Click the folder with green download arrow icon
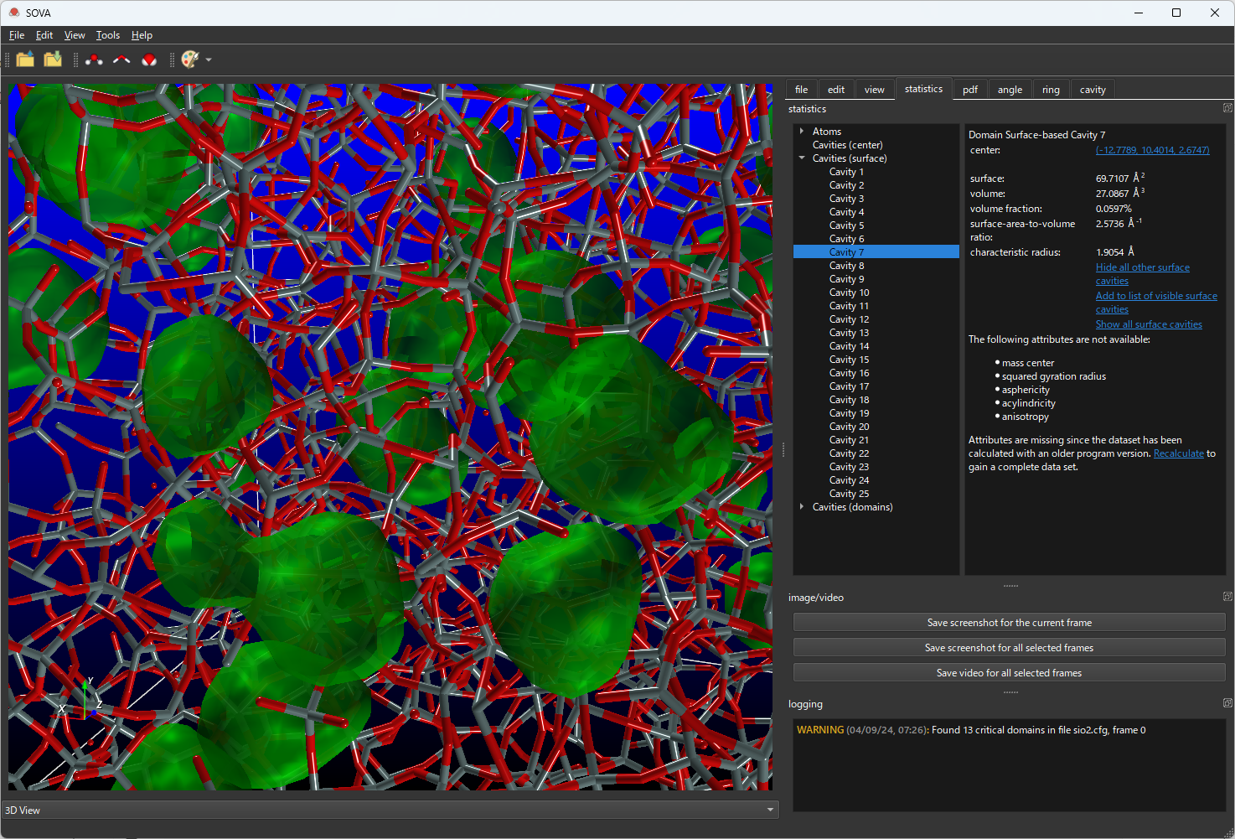 53,60
